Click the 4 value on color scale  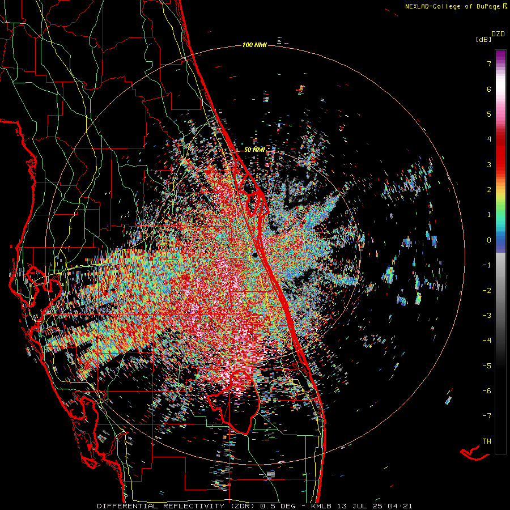(x=489, y=139)
